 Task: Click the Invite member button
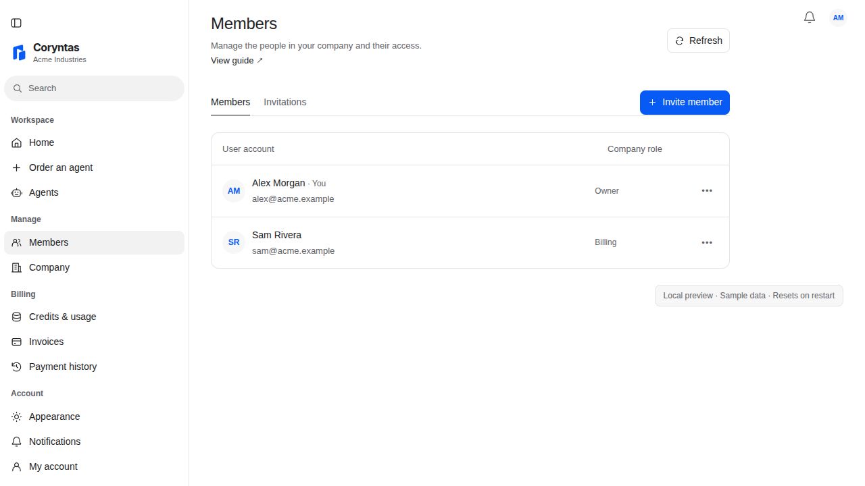(x=685, y=103)
